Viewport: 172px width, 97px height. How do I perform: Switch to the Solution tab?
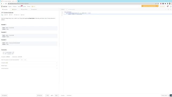pyautogui.click(x=15, y=9)
